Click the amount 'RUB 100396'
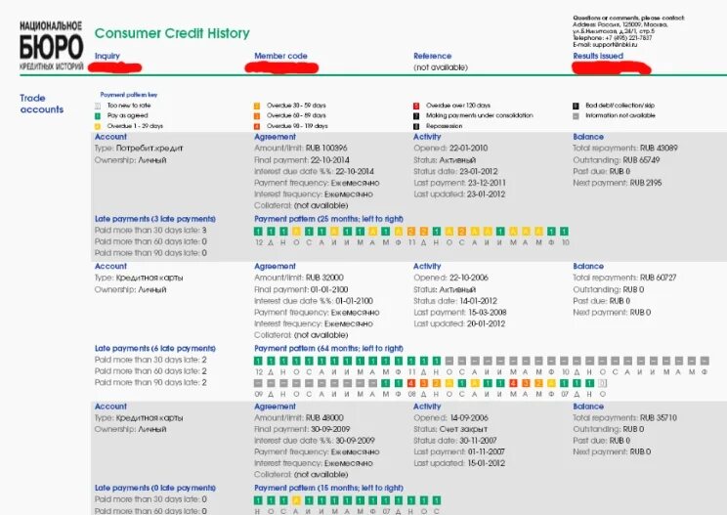 pyautogui.click(x=326, y=149)
